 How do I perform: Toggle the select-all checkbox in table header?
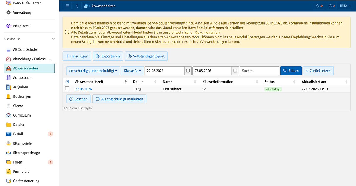[x=67, y=82]
